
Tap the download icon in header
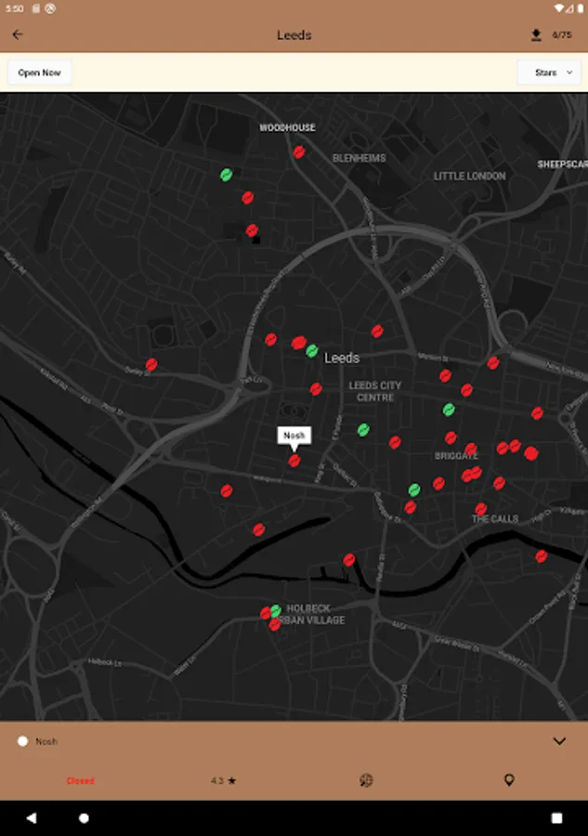tap(536, 34)
